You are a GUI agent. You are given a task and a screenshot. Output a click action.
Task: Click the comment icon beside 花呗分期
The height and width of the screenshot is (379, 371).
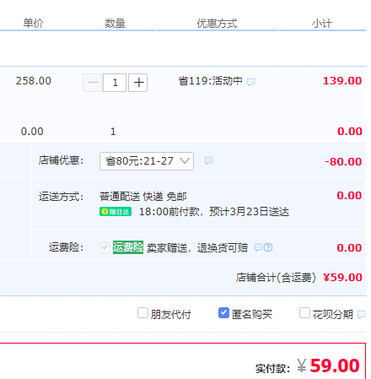tap(362, 314)
